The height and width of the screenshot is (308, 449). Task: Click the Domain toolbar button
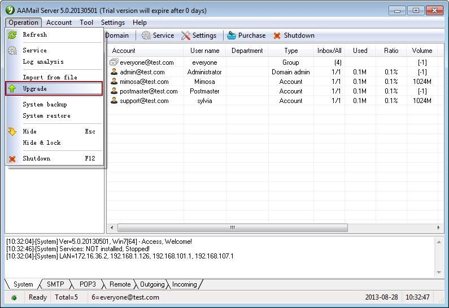[x=117, y=35]
